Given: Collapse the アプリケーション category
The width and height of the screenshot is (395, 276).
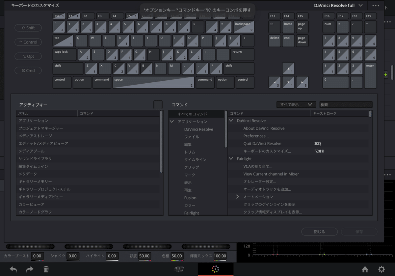Looking at the screenshot, I should pos(172,122).
